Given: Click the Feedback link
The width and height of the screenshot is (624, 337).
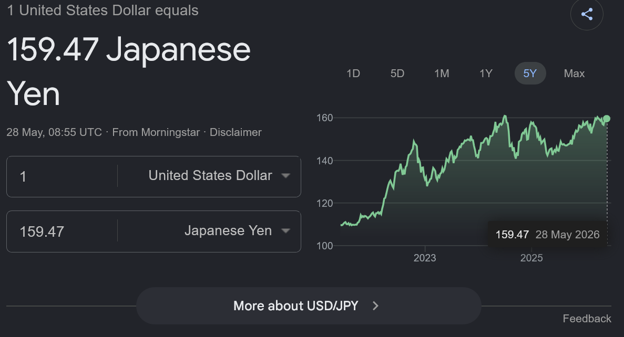Looking at the screenshot, I should pos(587,319).
